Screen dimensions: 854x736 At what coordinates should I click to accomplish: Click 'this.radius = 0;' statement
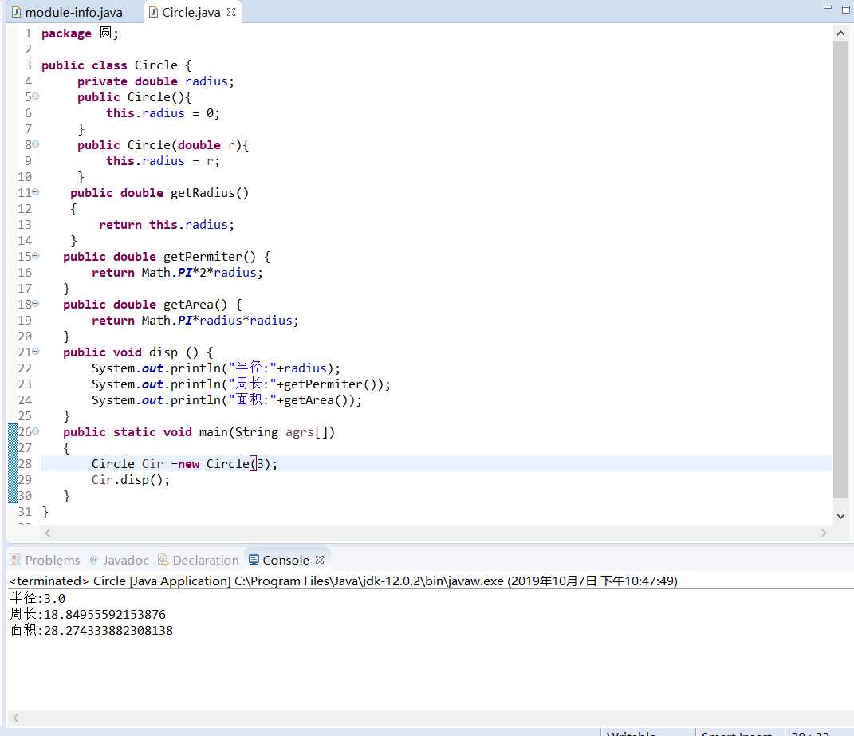(163, 112)
